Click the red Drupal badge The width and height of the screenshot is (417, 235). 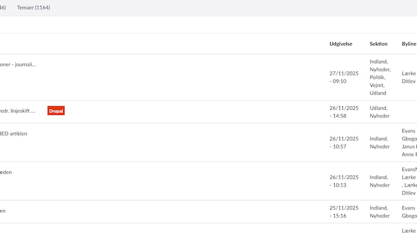(x=56, y=111)
